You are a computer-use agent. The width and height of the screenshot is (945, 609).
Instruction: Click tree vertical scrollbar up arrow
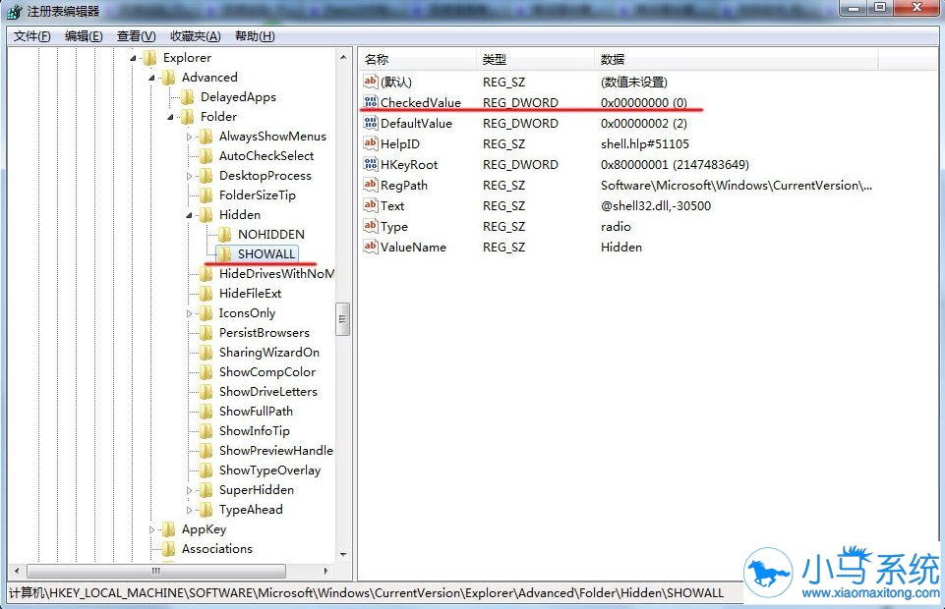tap(343, 58)
